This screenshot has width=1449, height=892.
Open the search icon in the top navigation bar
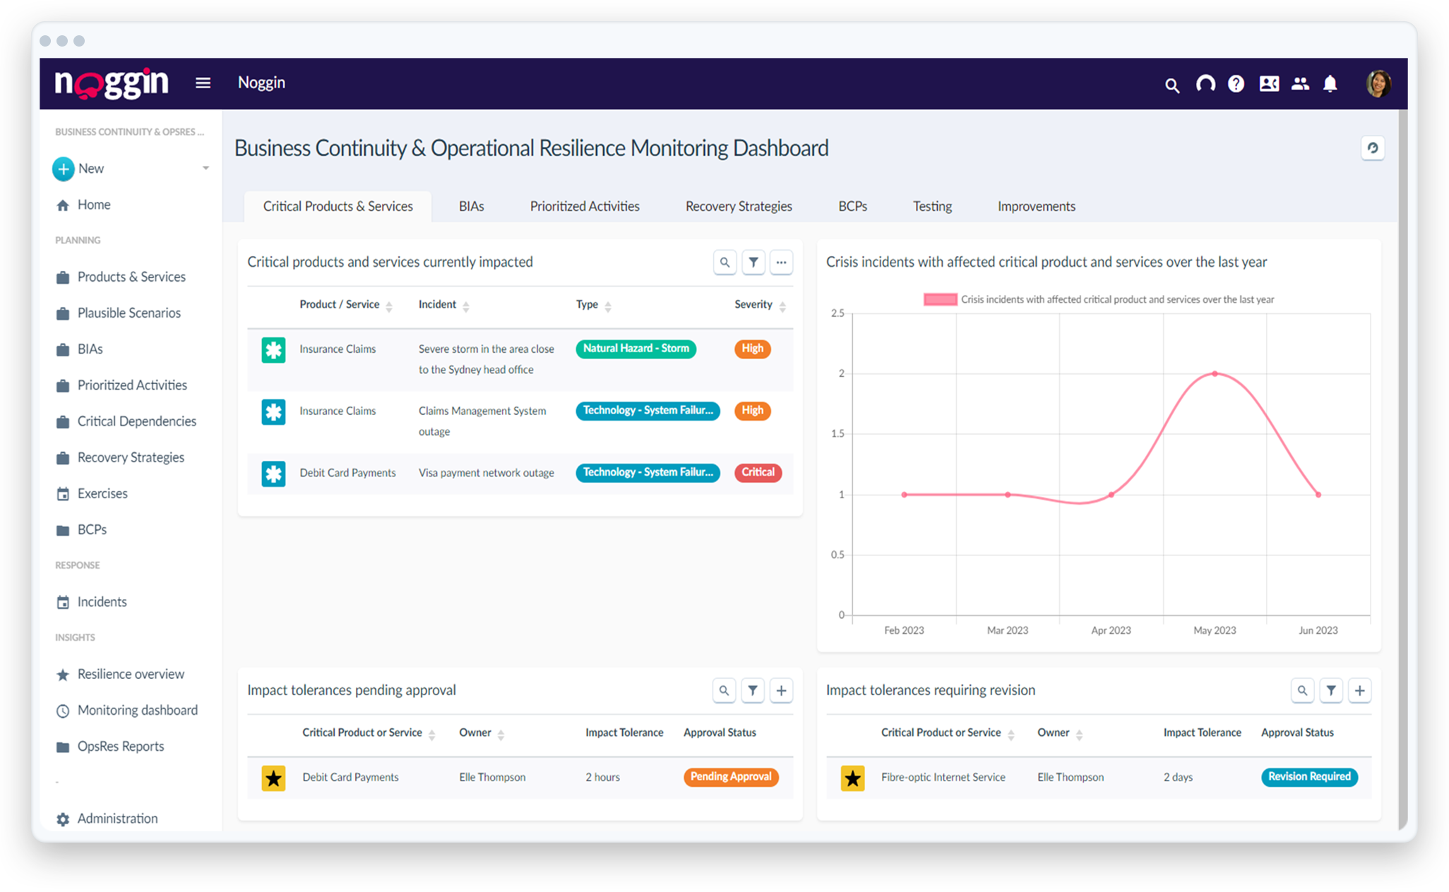pyautogui.click(x=1171, y=84)
